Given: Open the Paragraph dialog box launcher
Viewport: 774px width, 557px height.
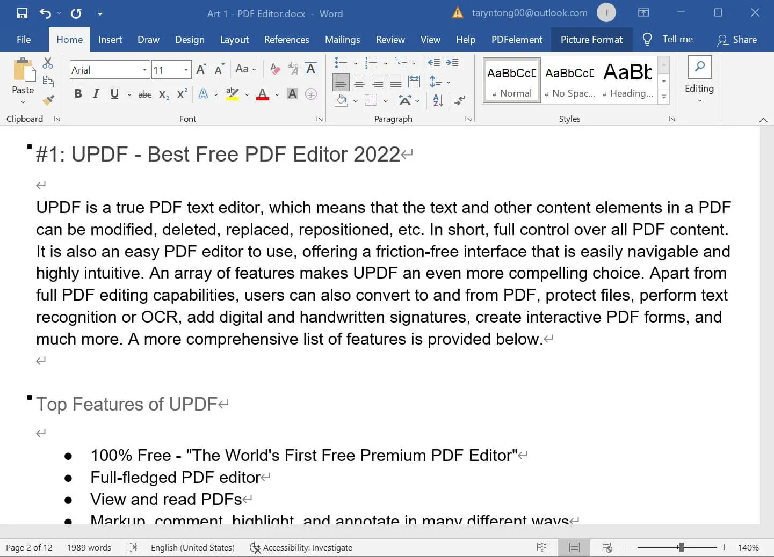Looking at the screenshot, I should click(468, 119).
